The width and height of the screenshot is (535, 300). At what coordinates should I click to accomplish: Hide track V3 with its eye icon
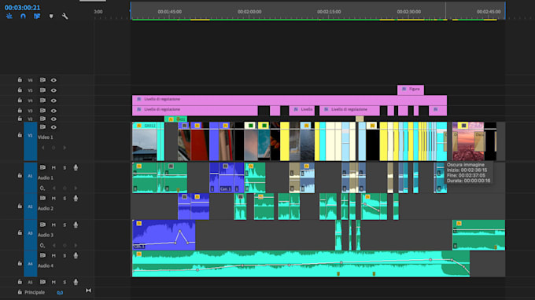pos(53,111)
